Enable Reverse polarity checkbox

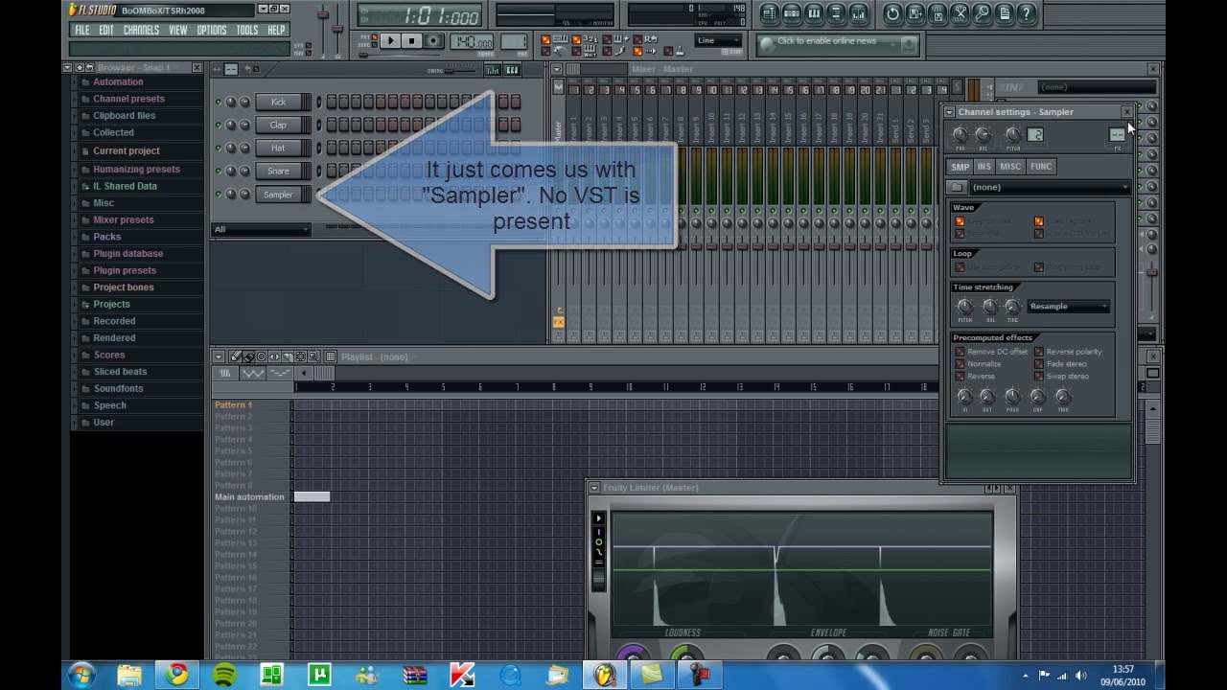click(1038, 352)
